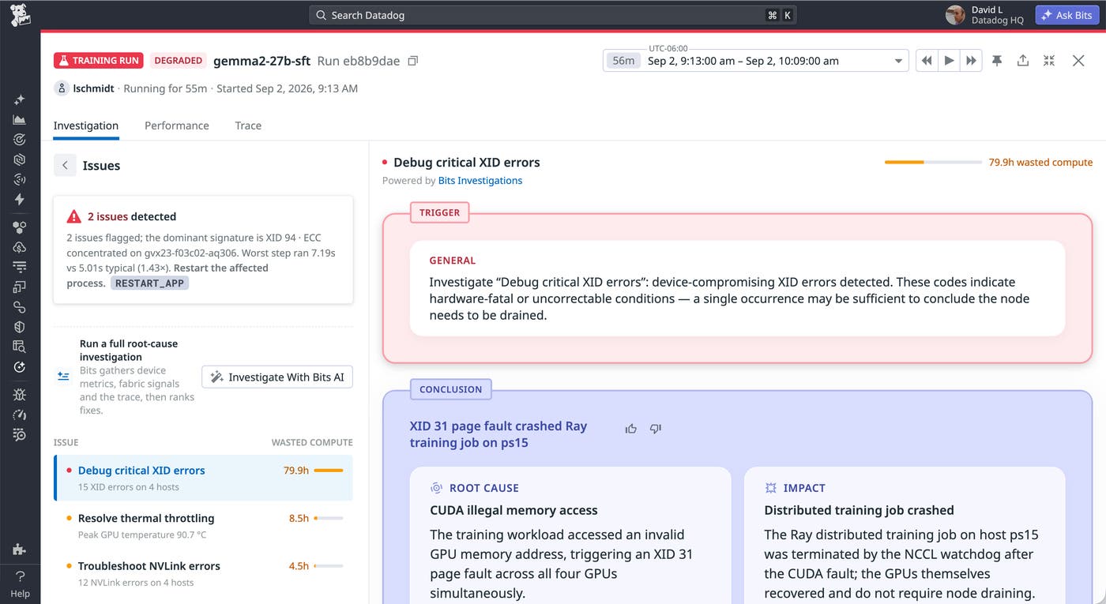Viewport: 1106px width, 604px height.
Task: Click the 56m duration chip
Action: (624, 61)
